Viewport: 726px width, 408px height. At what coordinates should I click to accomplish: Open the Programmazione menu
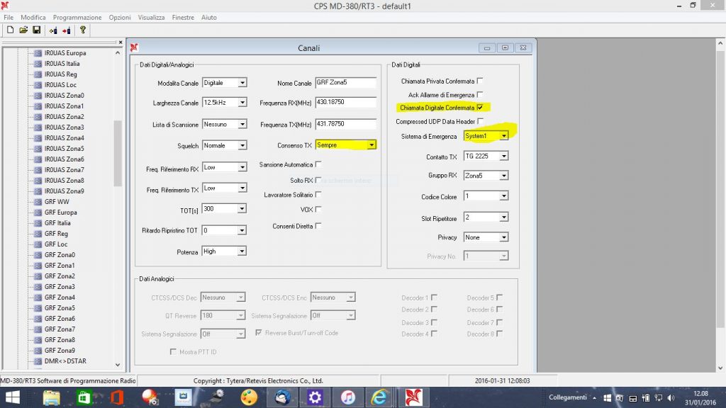(77, 17)
